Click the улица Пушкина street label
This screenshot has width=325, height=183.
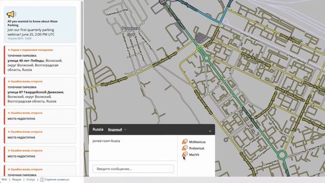click(313, 123)
